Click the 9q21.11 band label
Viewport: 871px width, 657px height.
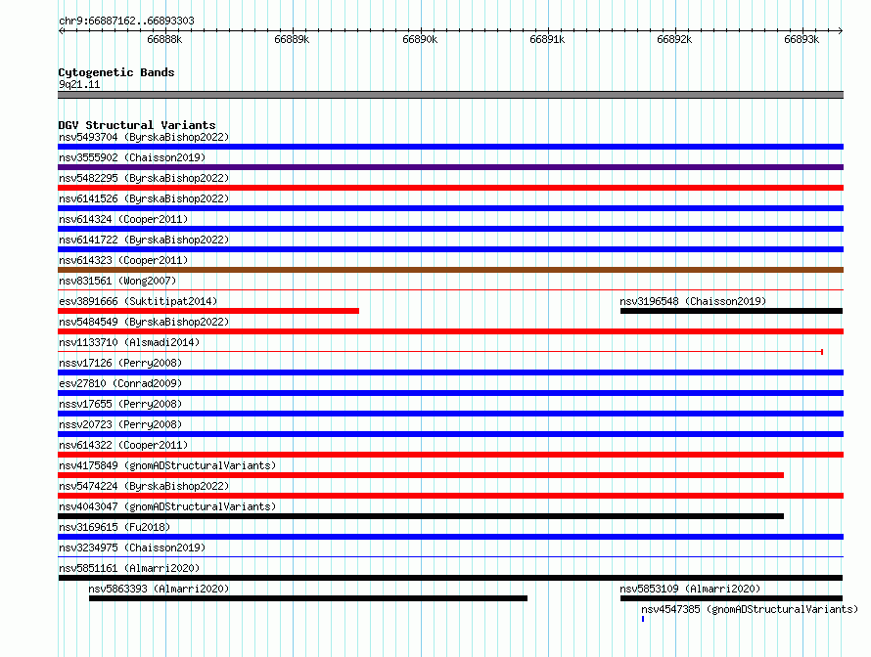point(79,84)
